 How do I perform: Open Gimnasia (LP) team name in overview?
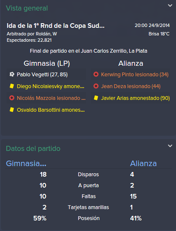(x=47, y=63)
